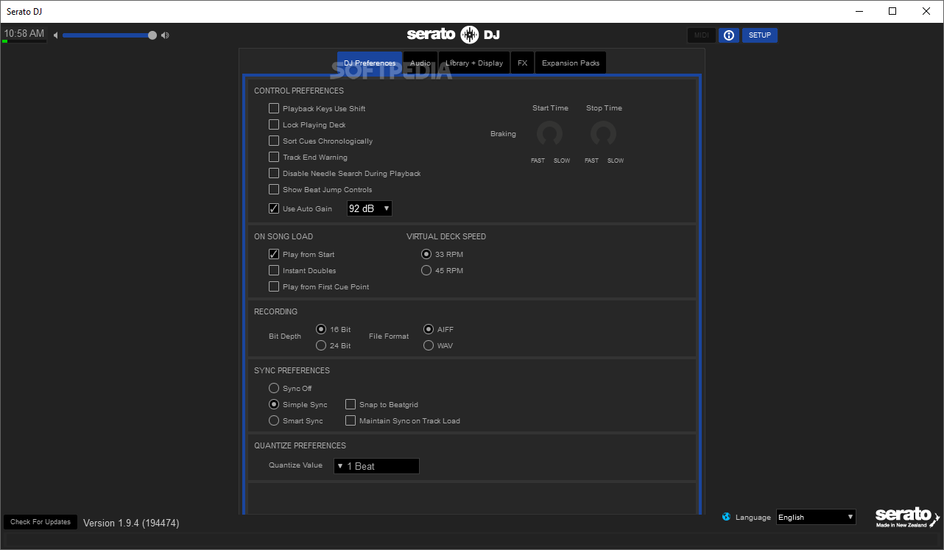
Task: Enable Instant Doubles checkbox
Action: coord(274,270)
